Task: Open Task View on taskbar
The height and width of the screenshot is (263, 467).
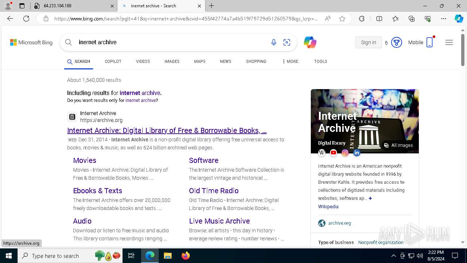Action: click(131, 256)
